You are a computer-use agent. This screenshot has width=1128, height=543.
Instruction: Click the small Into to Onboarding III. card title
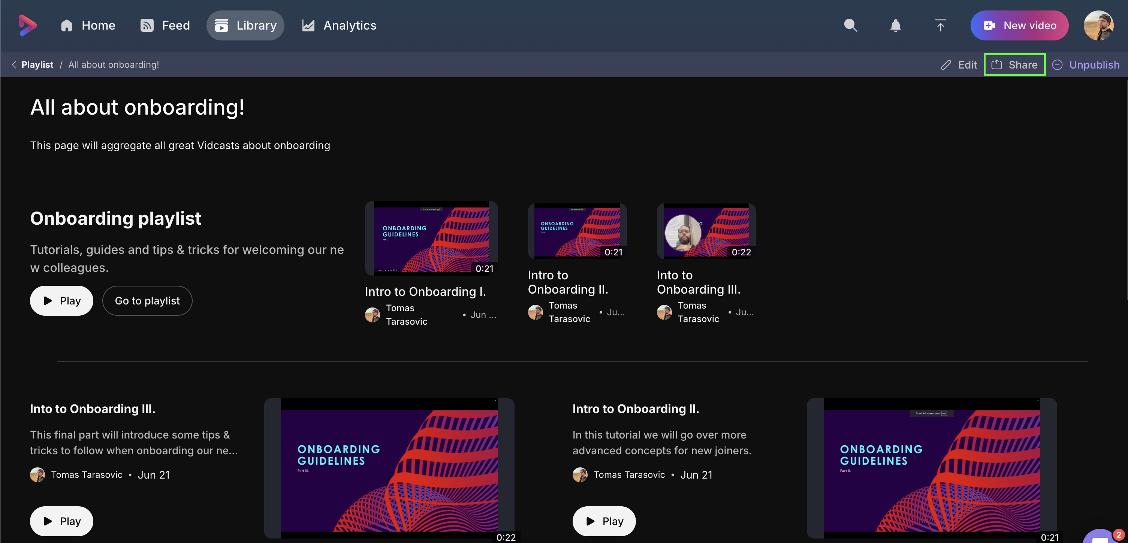coord(699,282)
